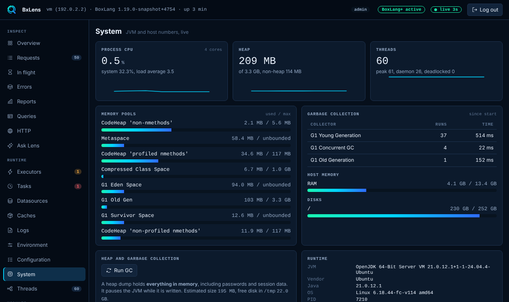Click the BoxLang+ active badge
The height and width of the screenshot is (302, 509).
(401, 10)
